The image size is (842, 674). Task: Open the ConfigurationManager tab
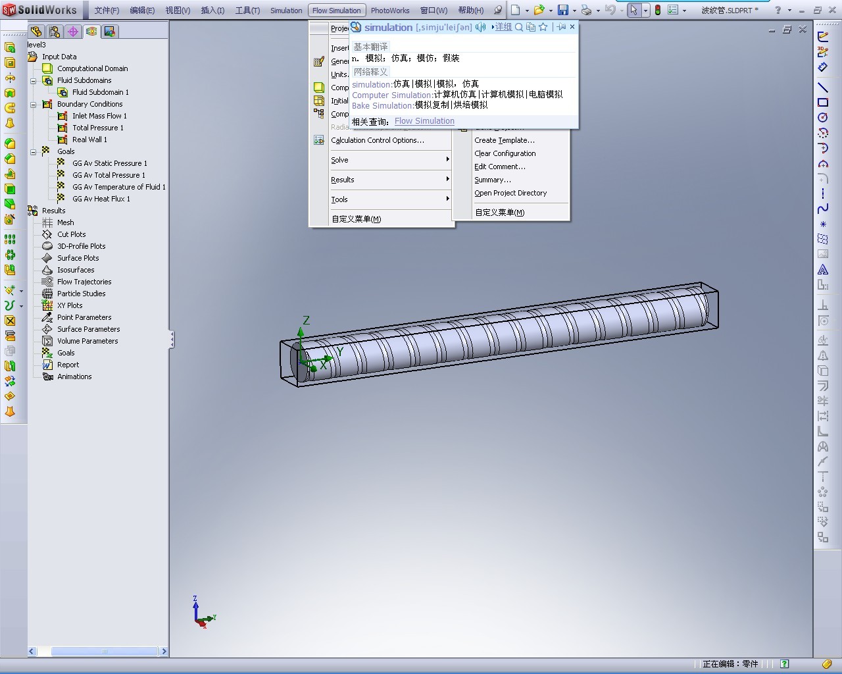(73, 32)
